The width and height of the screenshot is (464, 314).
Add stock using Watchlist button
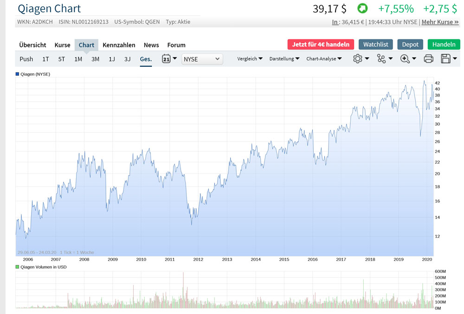pyautogui.click(x=375, y=45)
